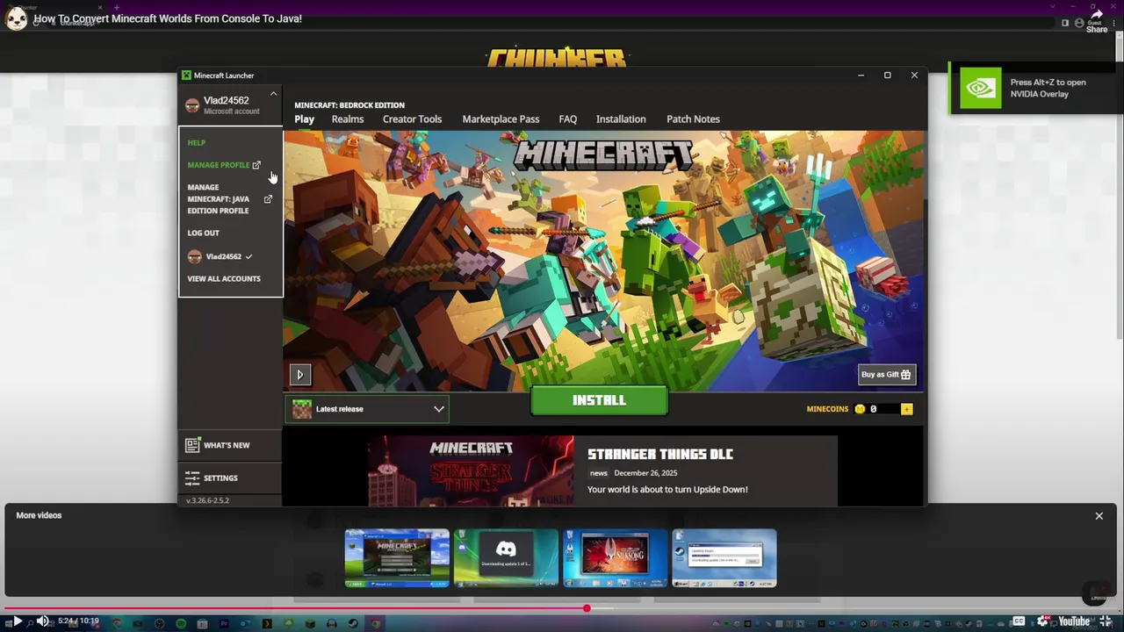Open Manage Profile link
The image size is (1124, 632).
point(219,165)
